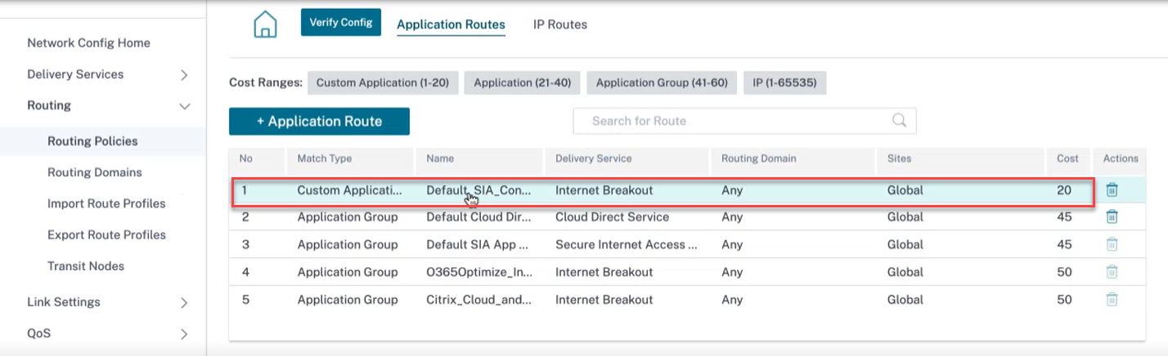Click Application Group (41-60) cost range
This screenshot has height=356, width=1168.
[662, 82]
